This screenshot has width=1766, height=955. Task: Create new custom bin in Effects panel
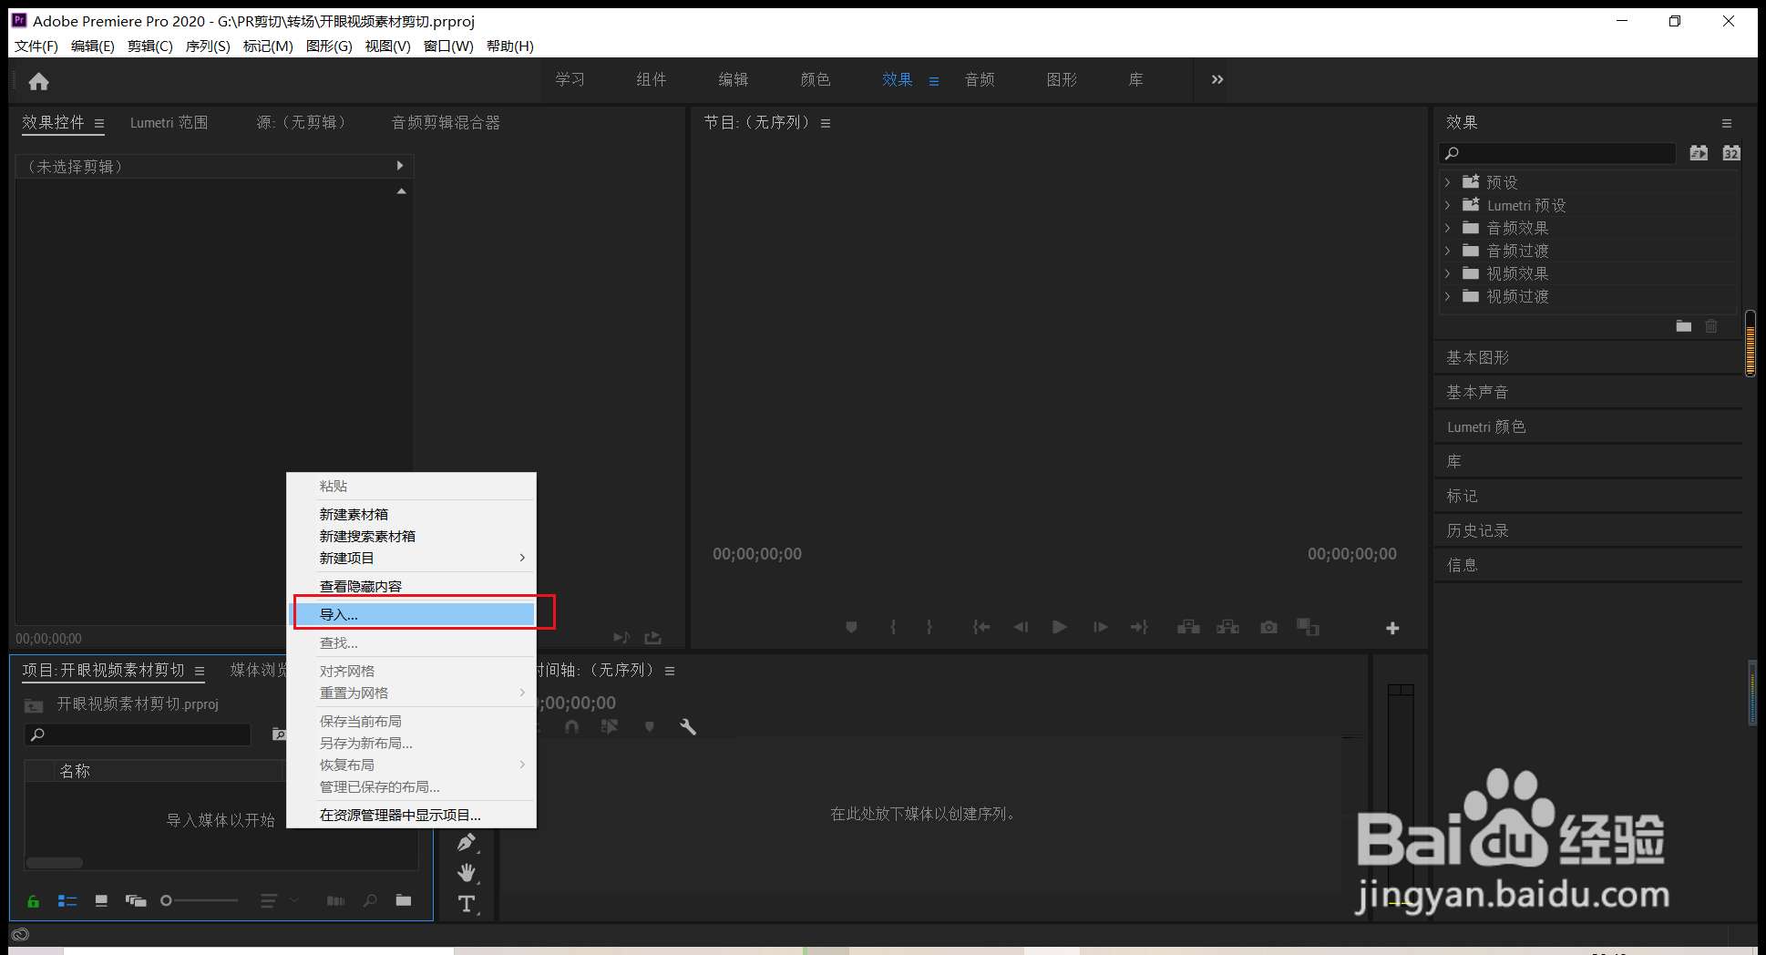[x=1683, y=326]
